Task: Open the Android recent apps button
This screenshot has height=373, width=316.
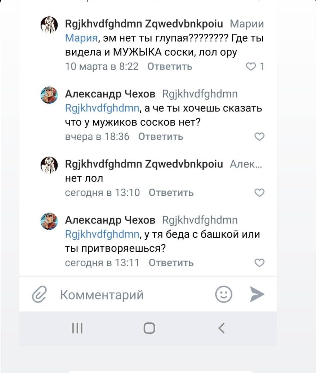Action: click(x=78, y=328)
